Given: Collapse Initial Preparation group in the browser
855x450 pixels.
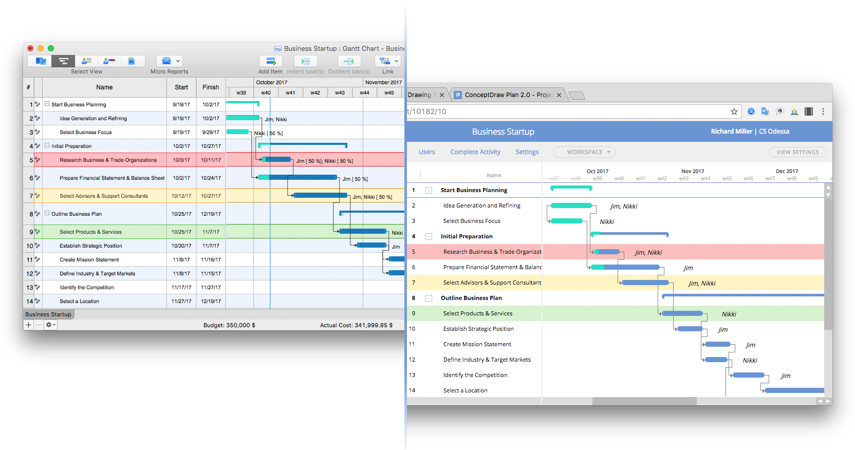Looking at the screenshot, I should tap(429, 236).
